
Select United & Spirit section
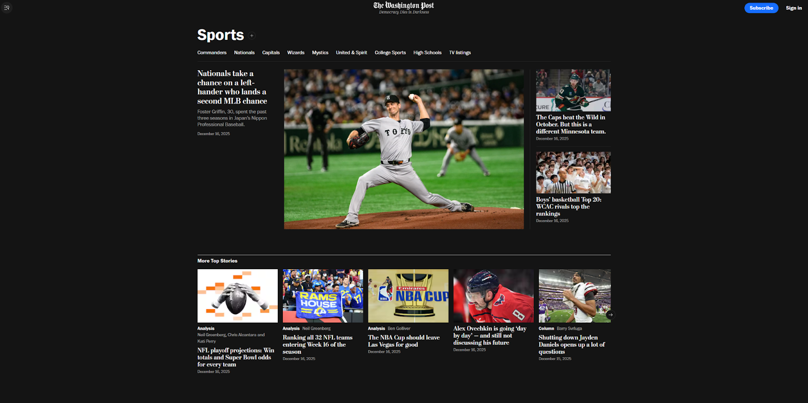tap(351, 53)
